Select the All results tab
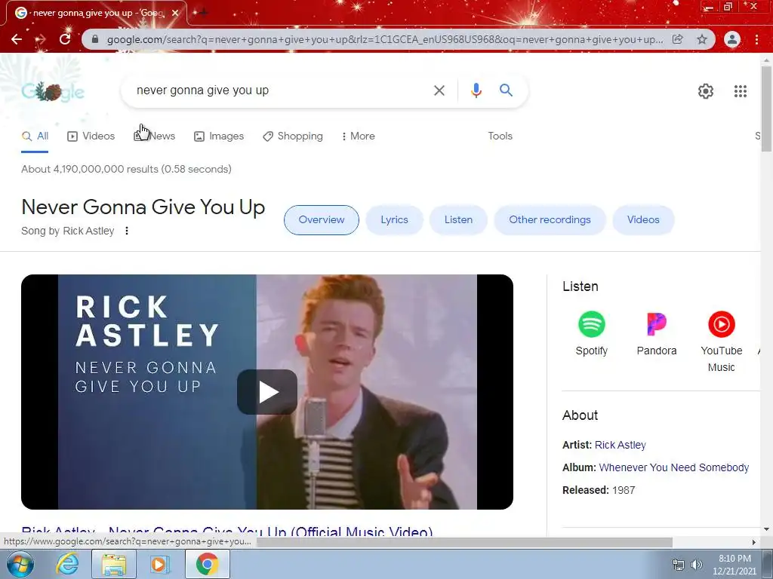This screenshot has height=579, width=773. click(x=35, y=136)
